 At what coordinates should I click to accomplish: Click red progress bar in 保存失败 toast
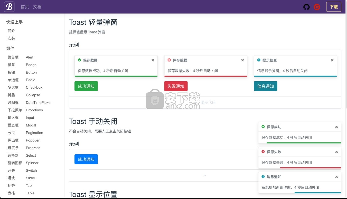(x=311, y=168)
